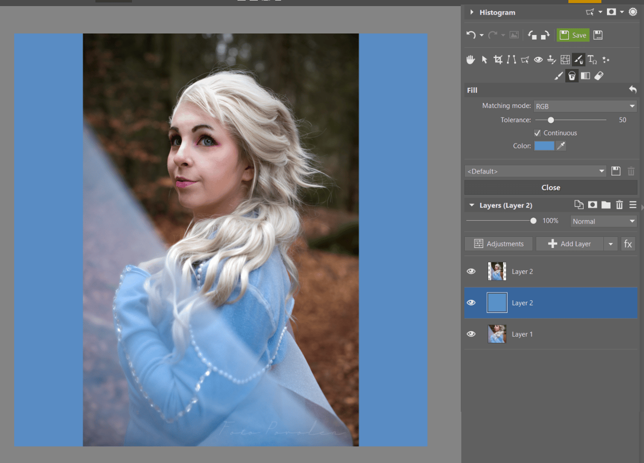Click the selection display icon beside Histogram

point(590,12)
